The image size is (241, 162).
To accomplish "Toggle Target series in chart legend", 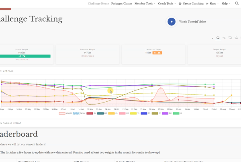I will [77, 113].
